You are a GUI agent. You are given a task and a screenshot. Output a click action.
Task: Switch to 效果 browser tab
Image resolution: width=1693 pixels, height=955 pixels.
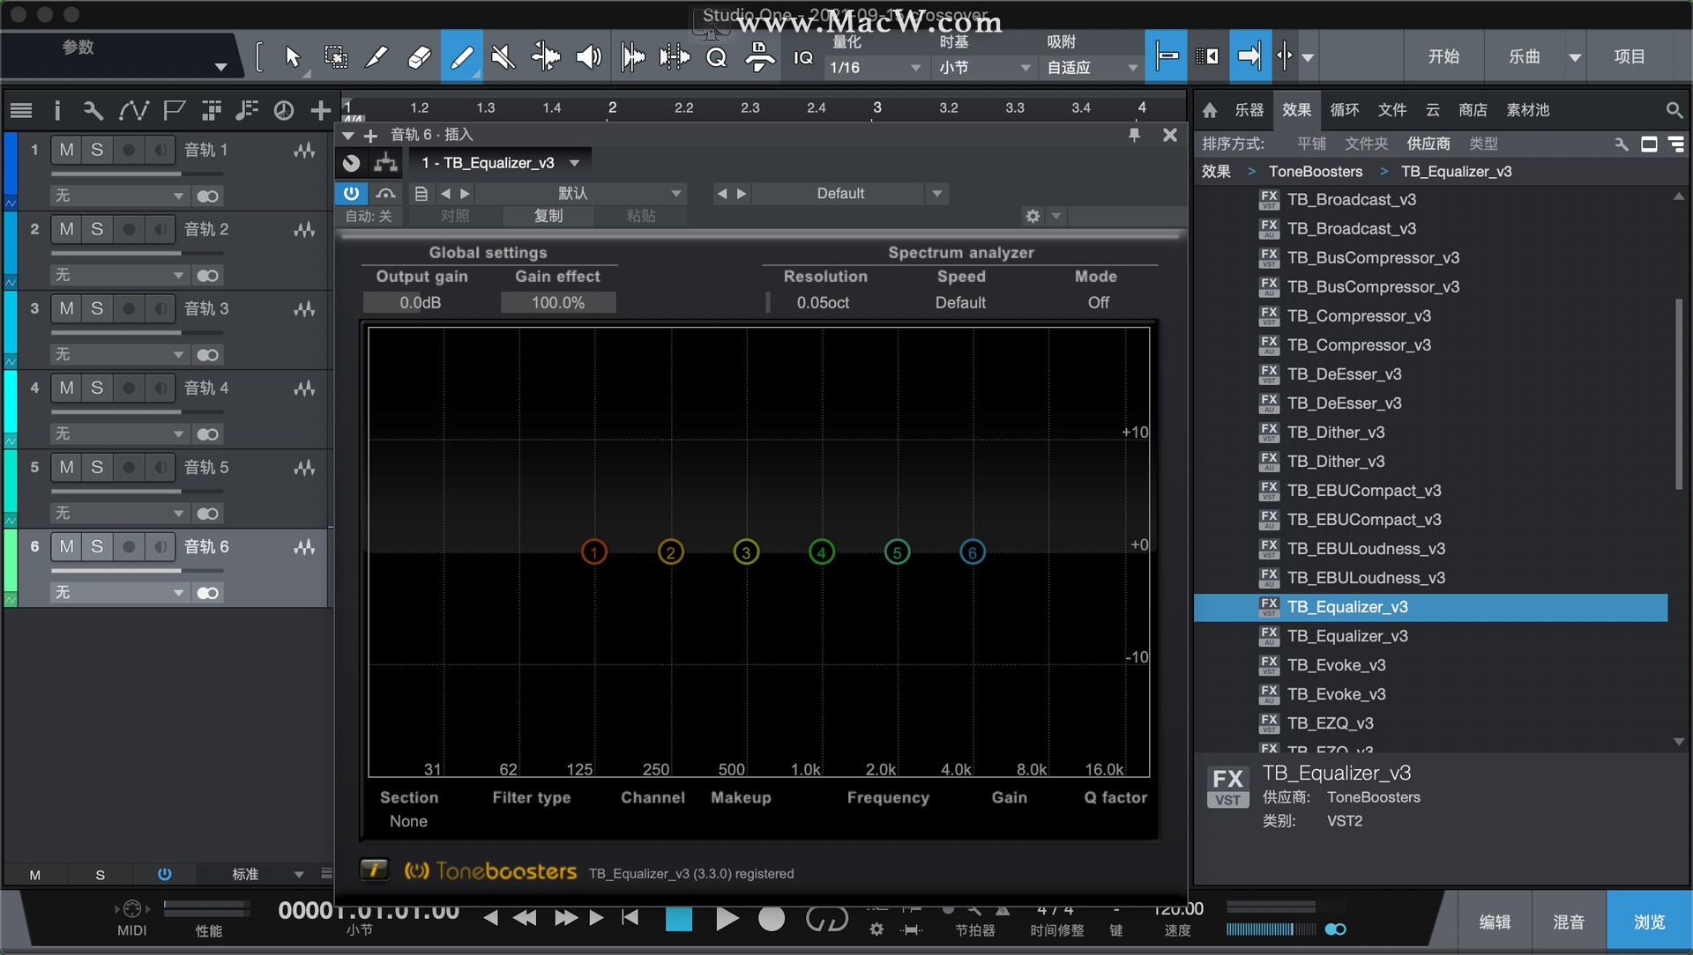pos(1296,110)
